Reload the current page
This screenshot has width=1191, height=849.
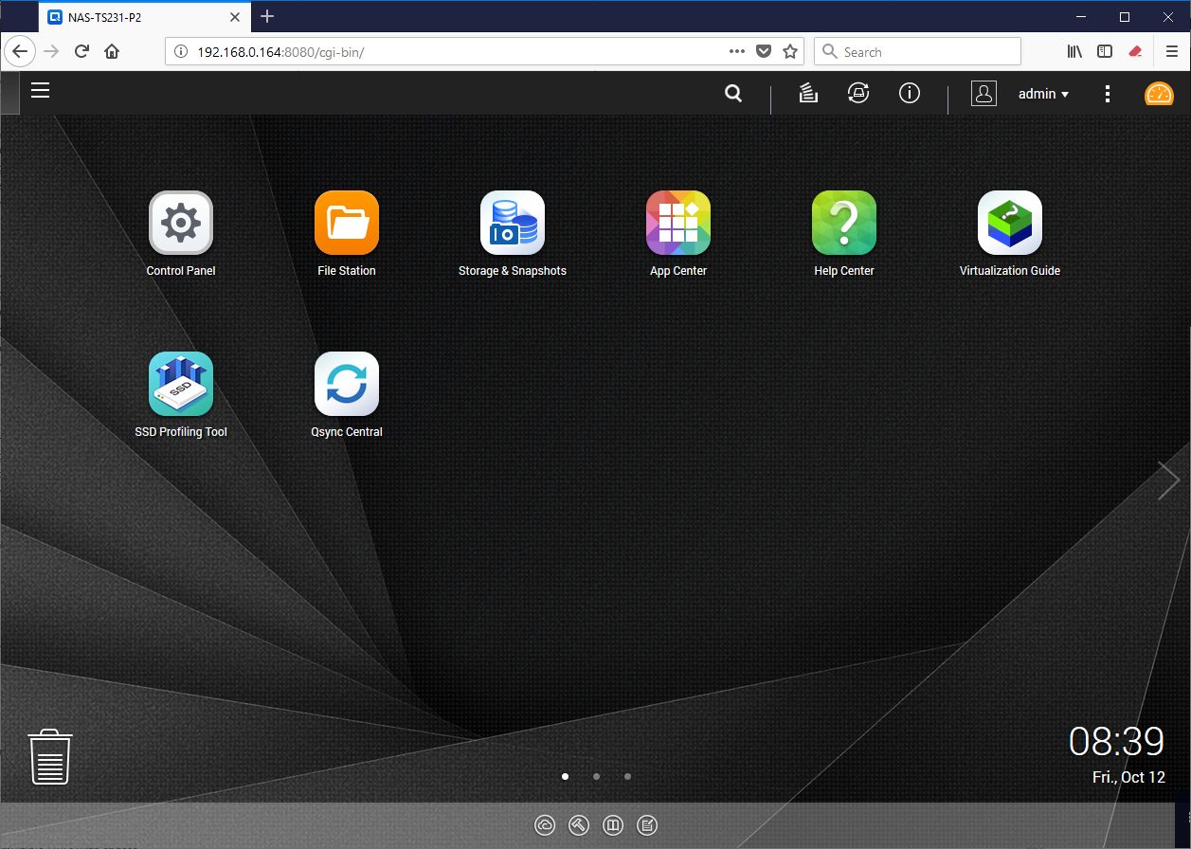[x=82, y=51]
